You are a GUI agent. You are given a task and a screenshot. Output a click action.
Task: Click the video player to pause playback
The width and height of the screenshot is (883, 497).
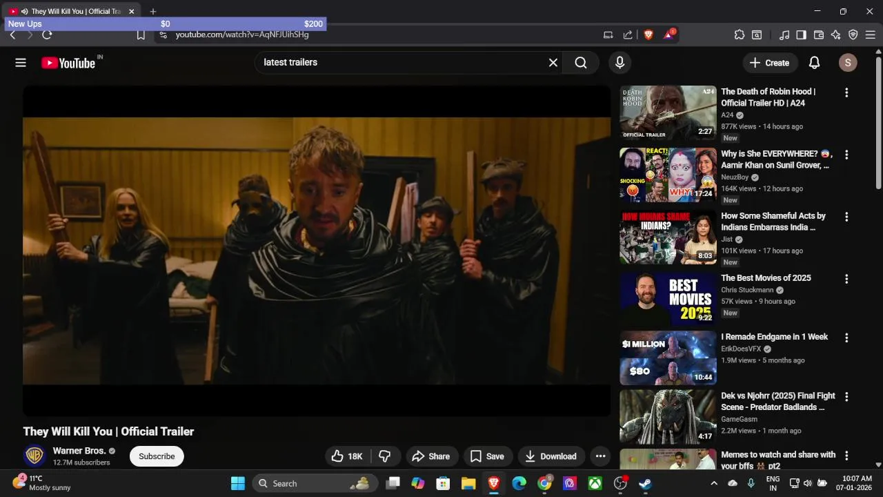coord(317,251)
